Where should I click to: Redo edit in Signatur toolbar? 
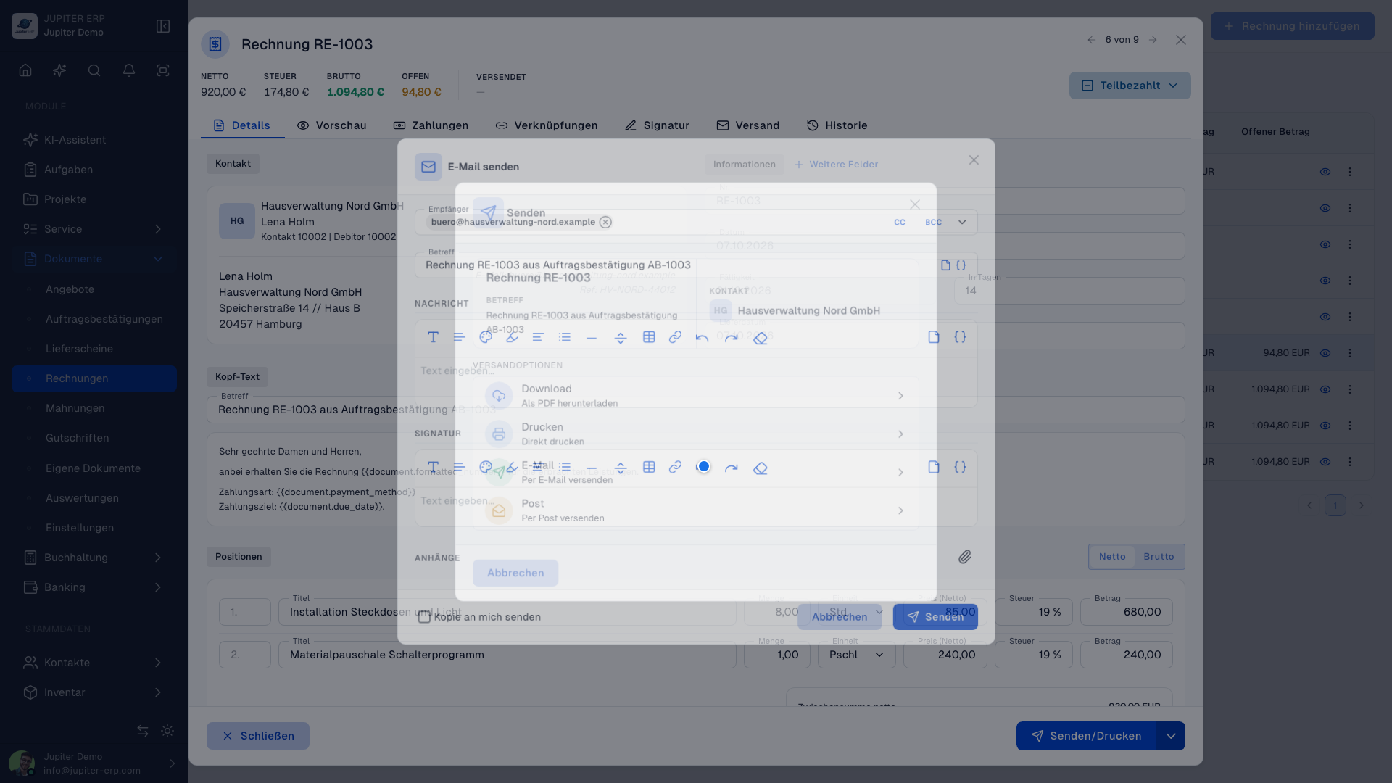click(x=731, y=468)
